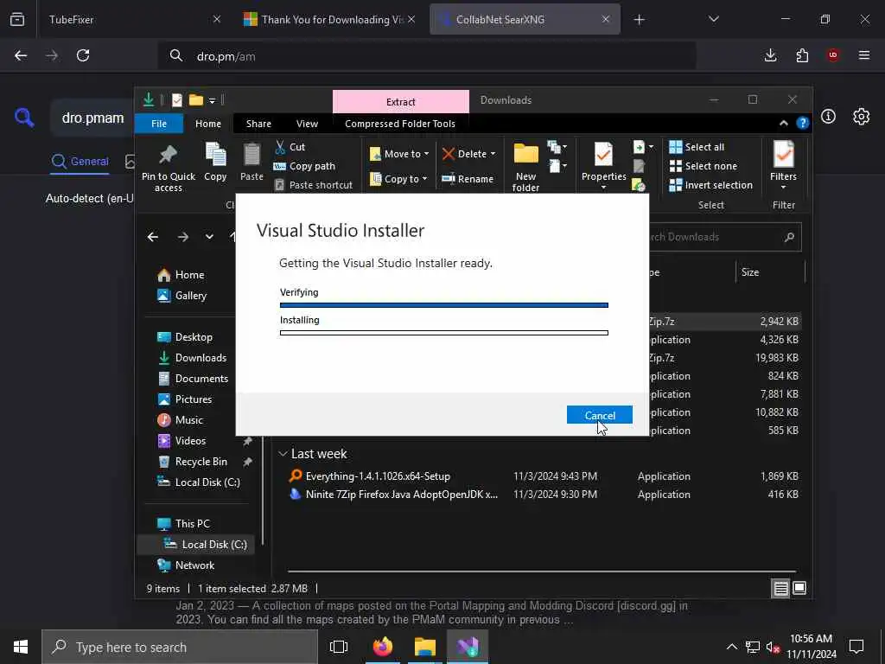Select Network in navigation pane

[x=186, y=565]
